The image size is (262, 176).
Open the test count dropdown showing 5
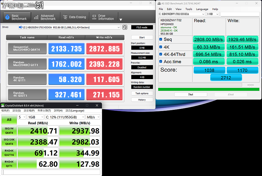tap(22, 117)
